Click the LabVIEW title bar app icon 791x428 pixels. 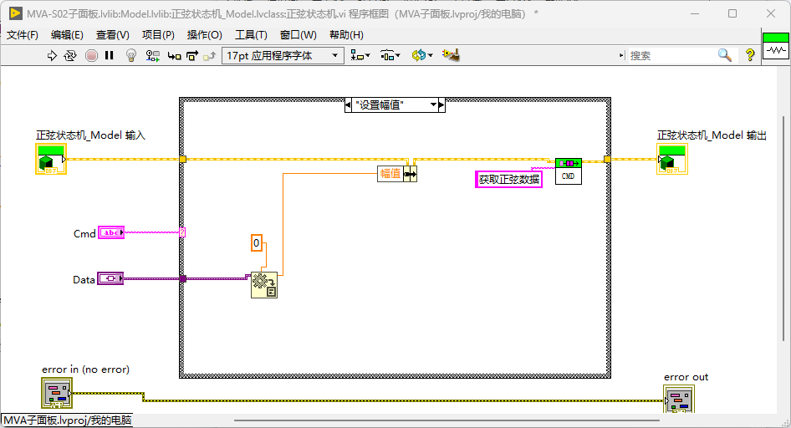(15, 13)
